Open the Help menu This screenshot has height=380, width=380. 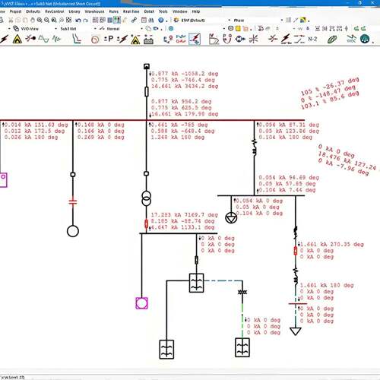tap(196, 11)
